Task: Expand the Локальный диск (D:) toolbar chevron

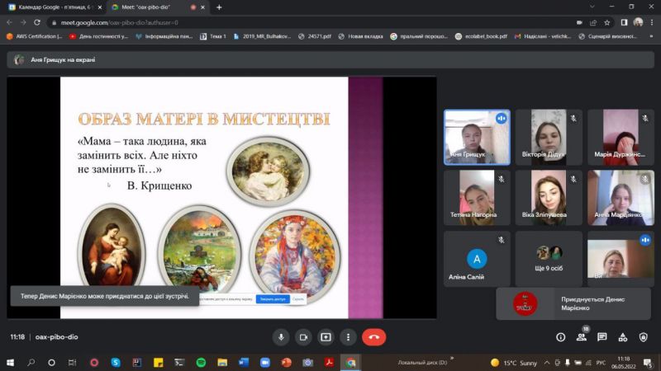Action: [x=452, y=359]
